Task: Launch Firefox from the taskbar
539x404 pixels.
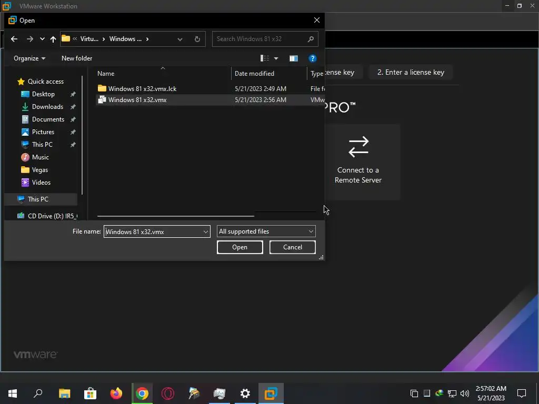Action: [x=116, y=393]
